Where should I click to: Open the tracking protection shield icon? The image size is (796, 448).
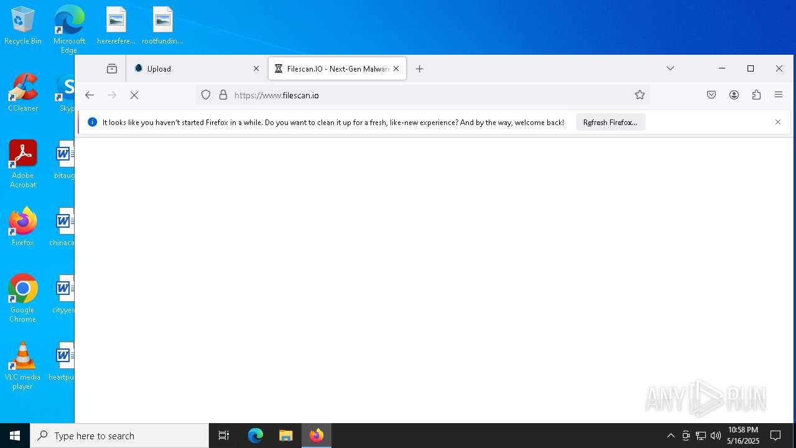206,95
